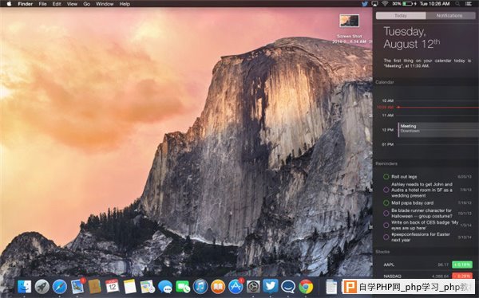Complete the 'Ashley needs to get John' reminder

[x=386, y=190]
